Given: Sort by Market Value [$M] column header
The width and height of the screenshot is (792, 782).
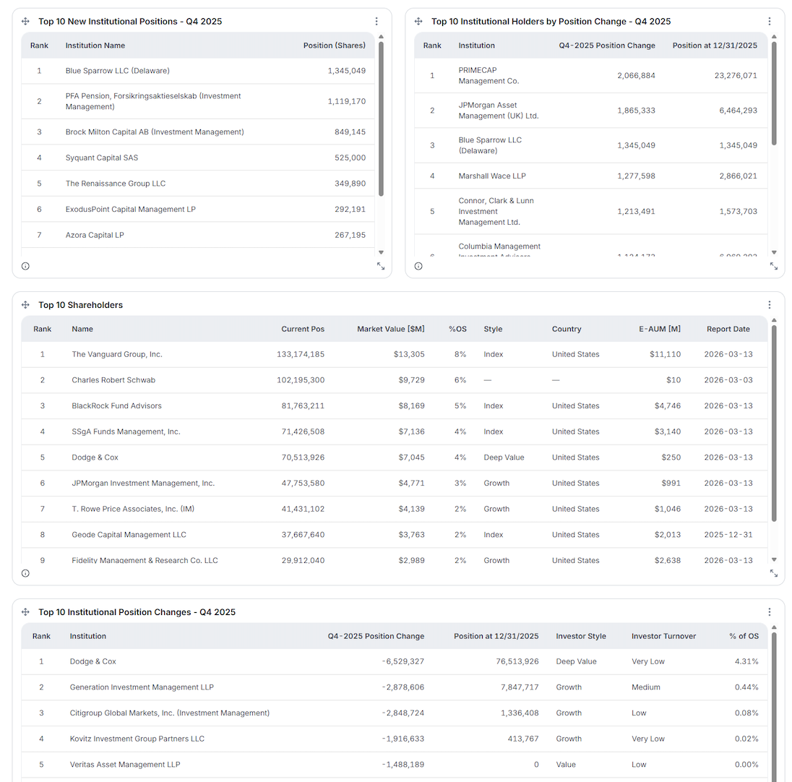Looking at the screenshot, I should point(390,329).
